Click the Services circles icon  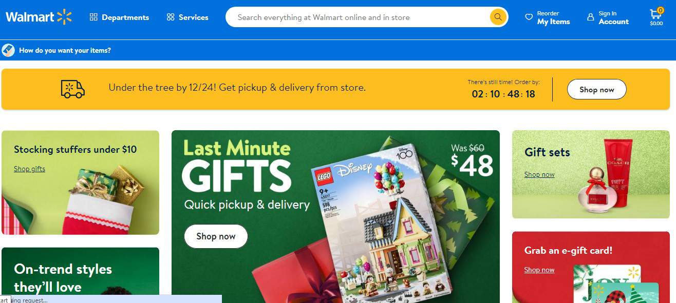click(x=171, y=17)
